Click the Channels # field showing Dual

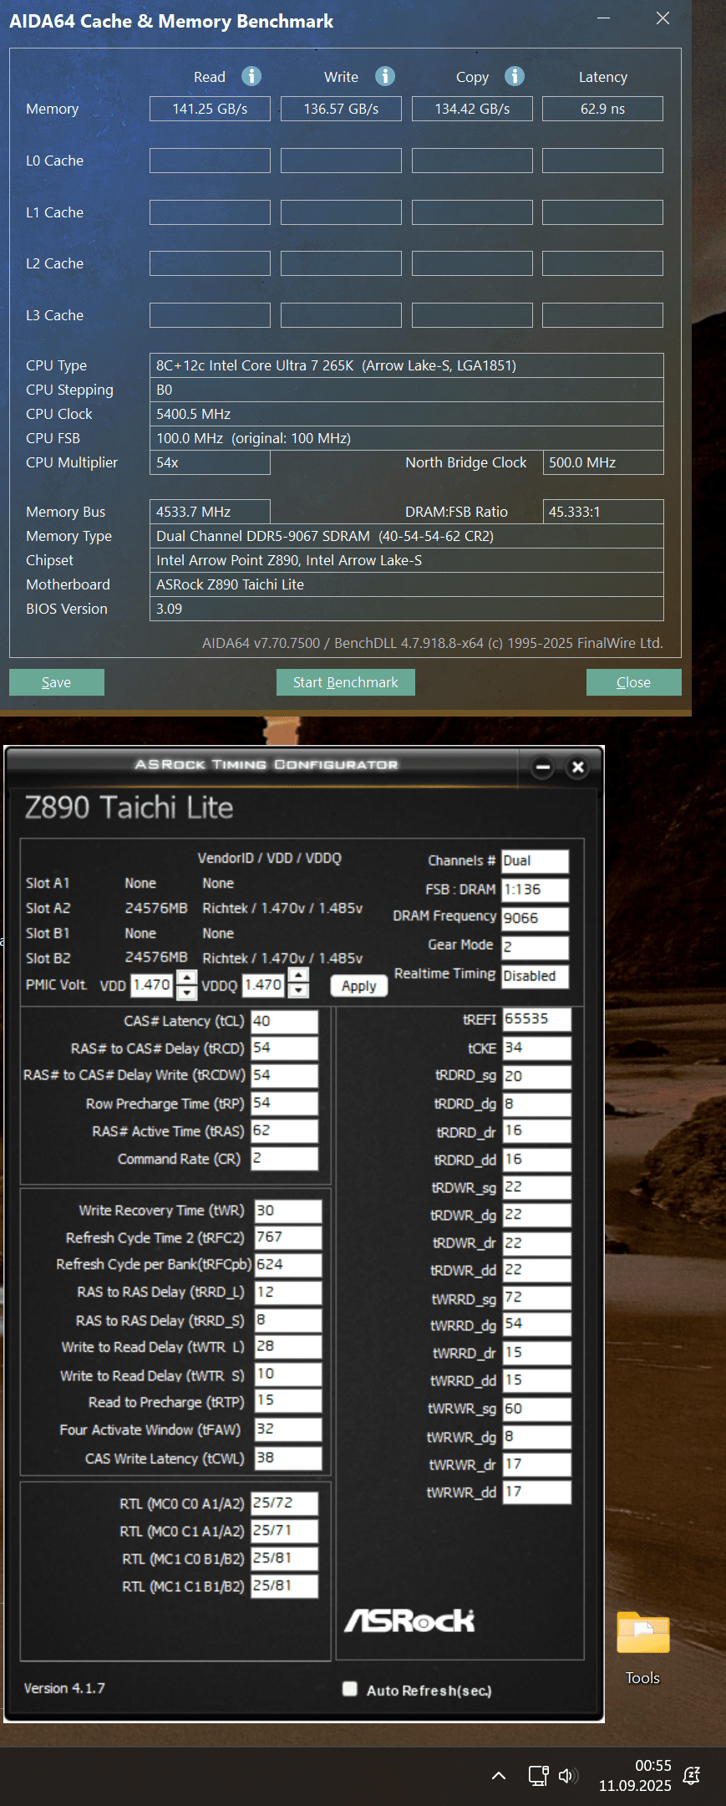536,861
